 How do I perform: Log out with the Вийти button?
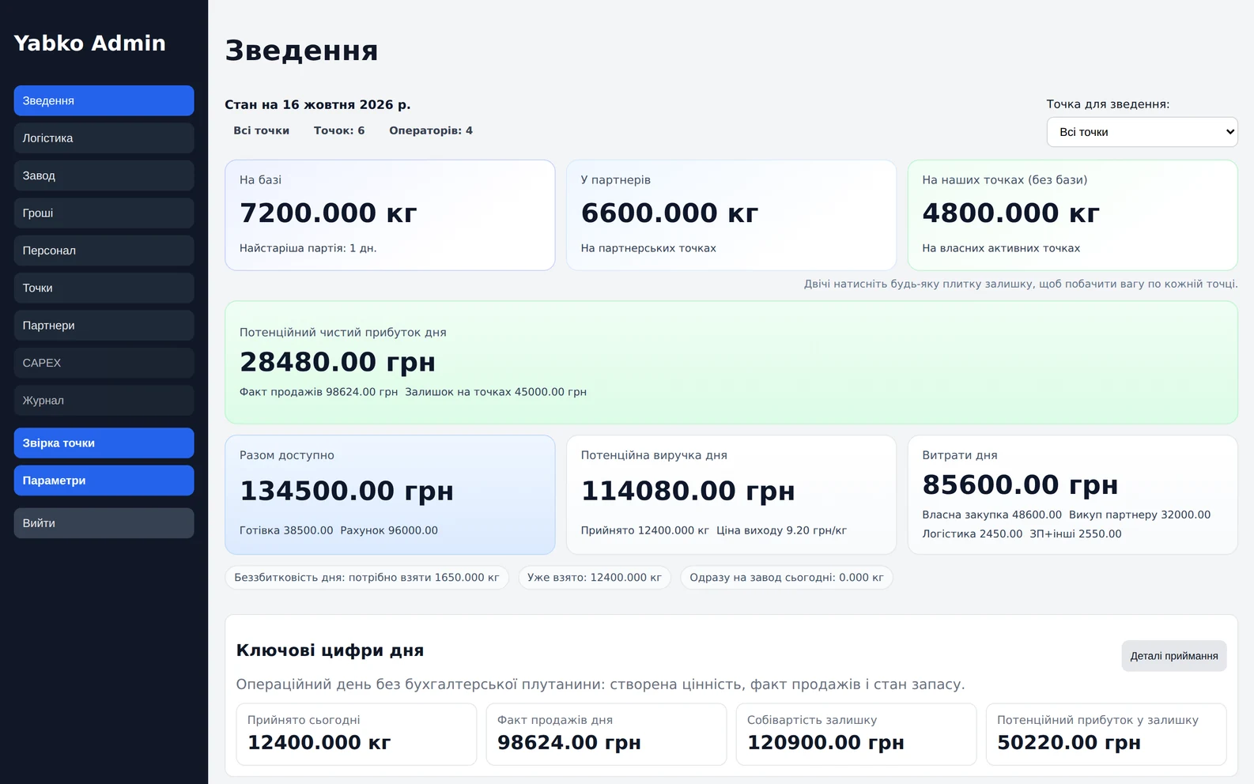(x=104, y=523)
